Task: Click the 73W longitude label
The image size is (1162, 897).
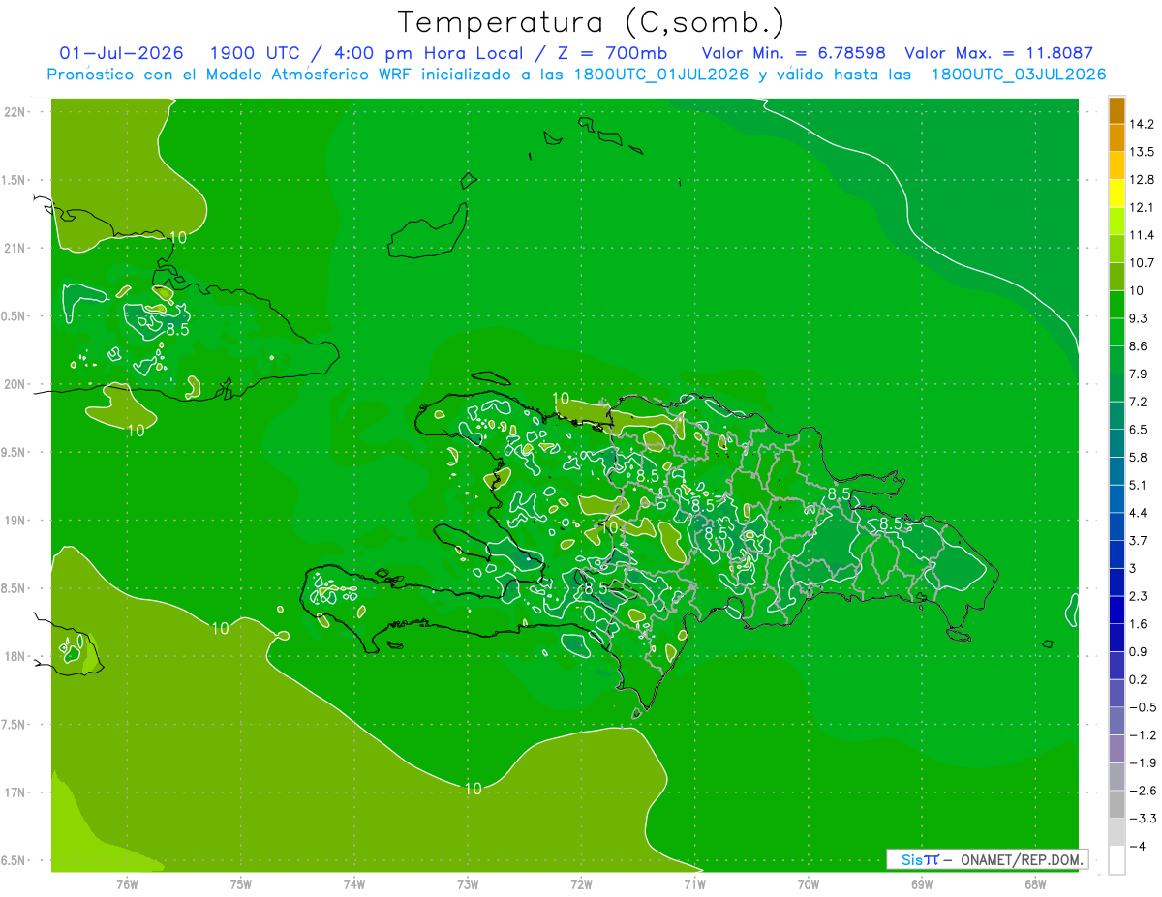Action: 468,883
